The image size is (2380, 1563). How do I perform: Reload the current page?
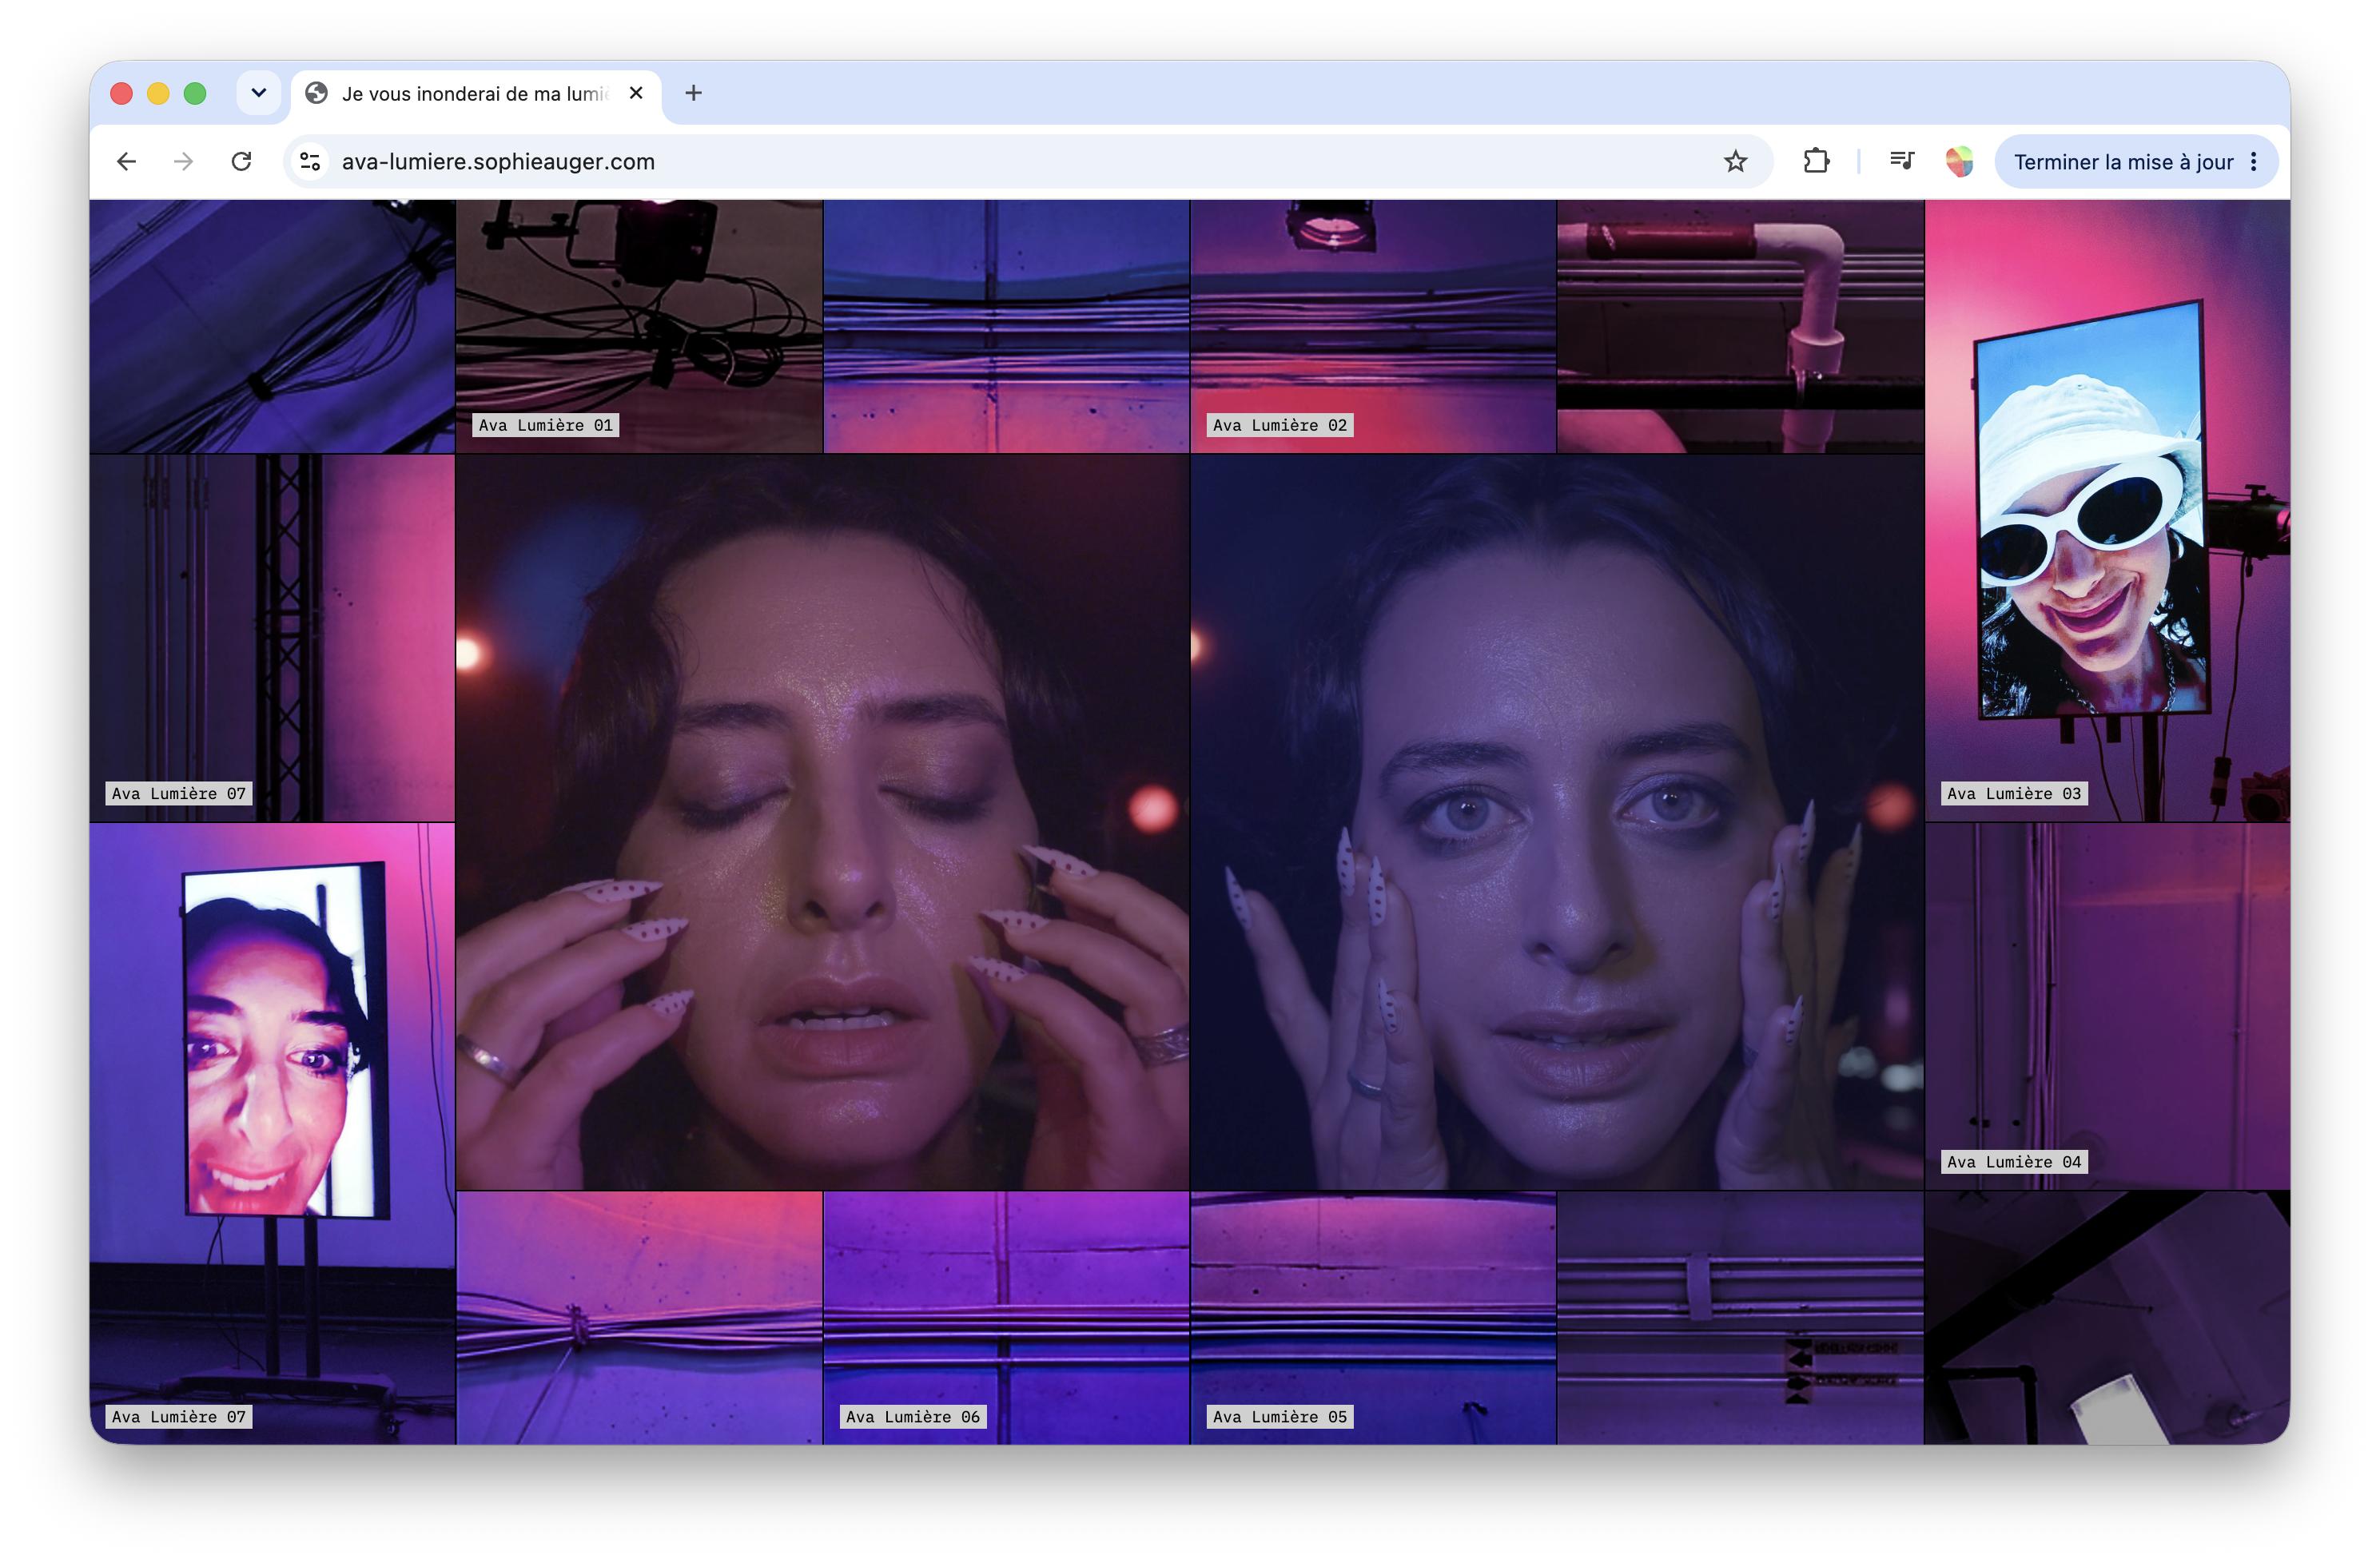(x=241, y=161)
